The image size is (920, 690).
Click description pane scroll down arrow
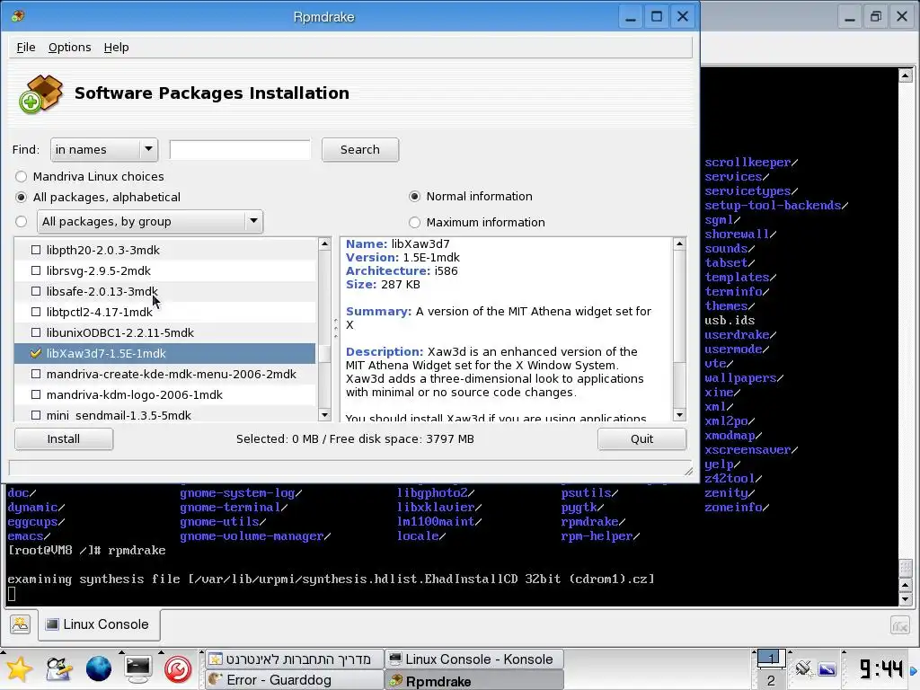tap(679, 415)
